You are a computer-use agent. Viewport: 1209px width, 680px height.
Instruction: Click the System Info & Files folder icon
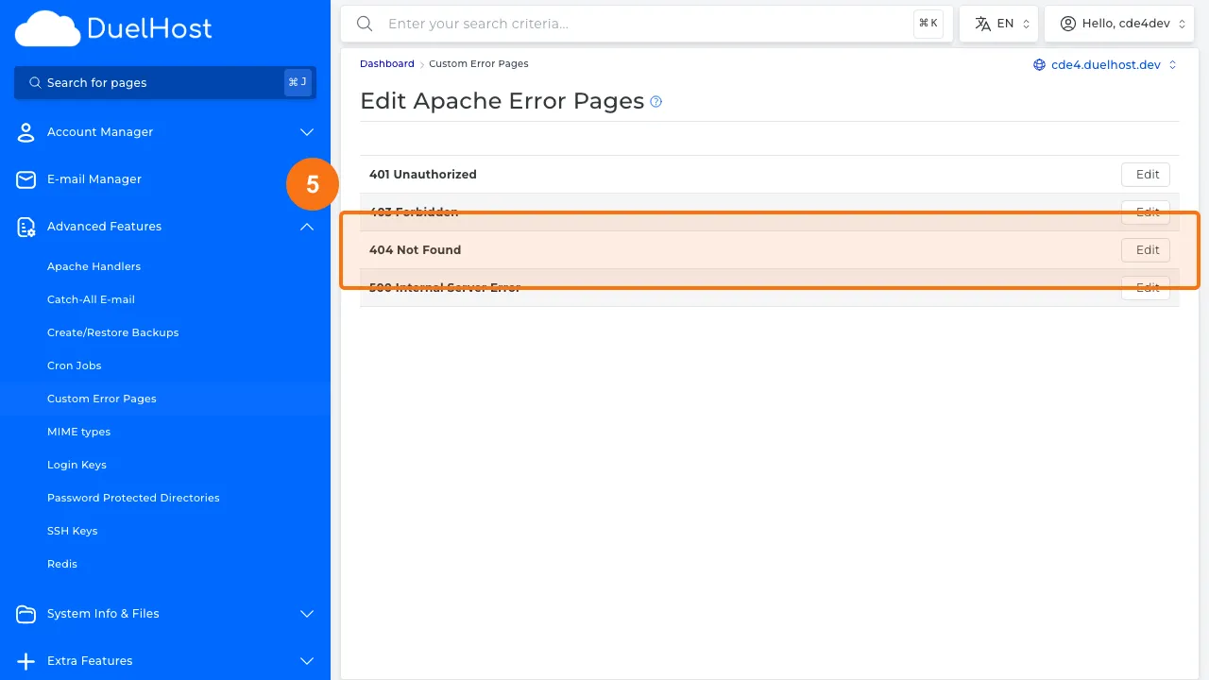coord(26,614)
